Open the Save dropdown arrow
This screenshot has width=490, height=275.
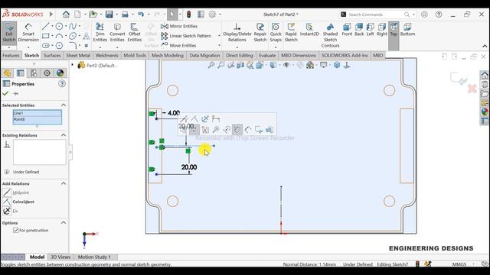point(116,15)
